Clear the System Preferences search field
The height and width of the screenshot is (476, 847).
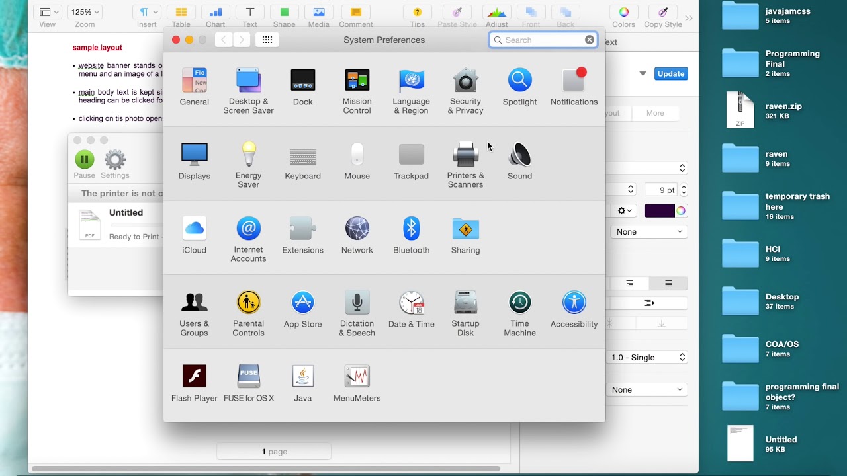[x=590, y=40]
